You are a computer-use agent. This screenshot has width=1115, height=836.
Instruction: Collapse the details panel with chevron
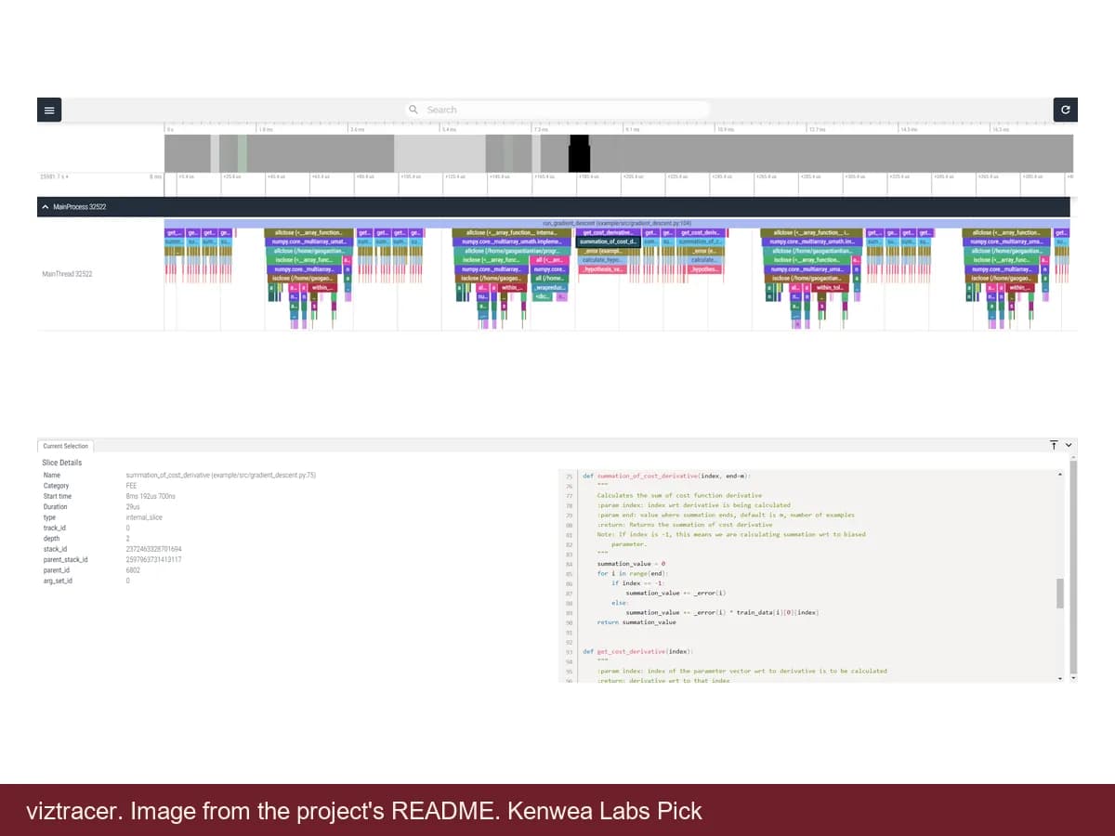point(1069,446)
